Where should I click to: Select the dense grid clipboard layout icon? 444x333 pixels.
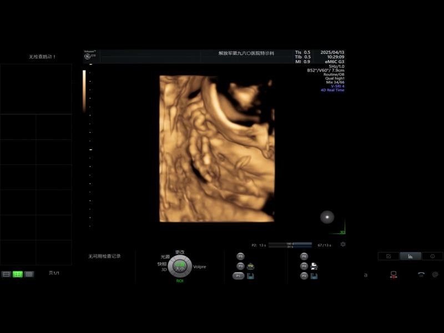[29, 274]
